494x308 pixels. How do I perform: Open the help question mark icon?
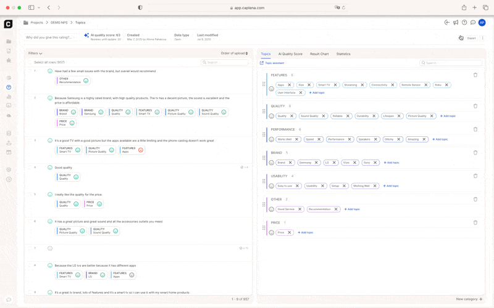[x=464, y=22]
